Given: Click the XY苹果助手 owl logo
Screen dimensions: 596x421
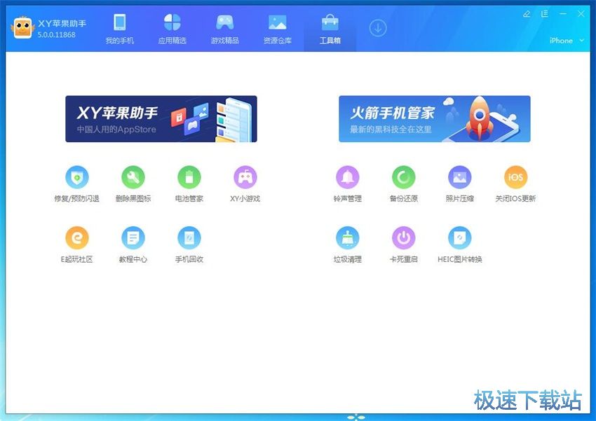Looking at the screenshot, I should [23, 27].
